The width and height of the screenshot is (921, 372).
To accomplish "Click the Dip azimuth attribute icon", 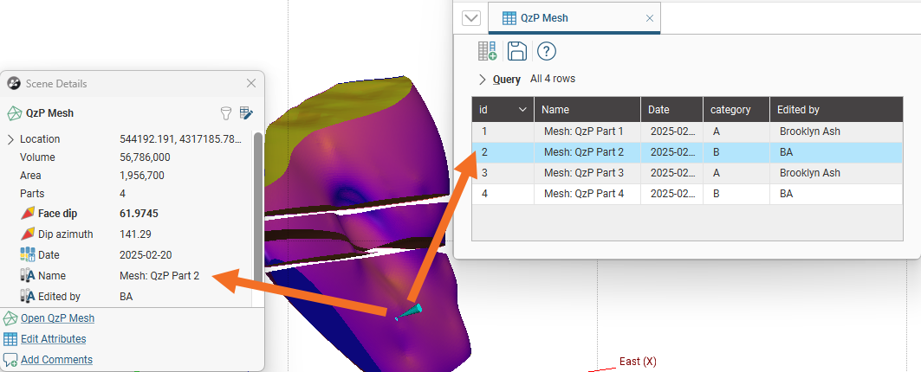I will 27,234.
